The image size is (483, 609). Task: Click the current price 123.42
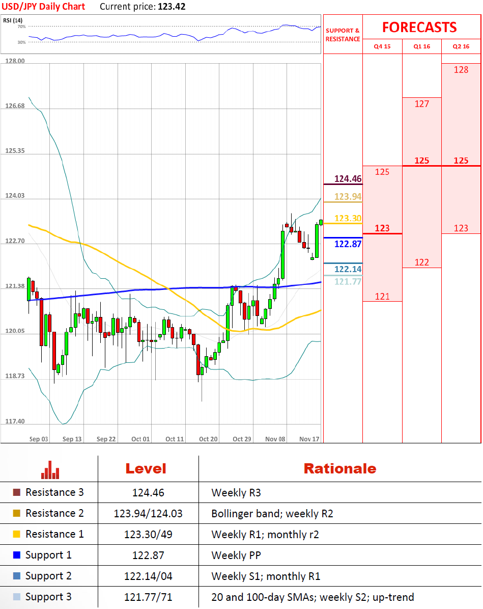[172, 7]
